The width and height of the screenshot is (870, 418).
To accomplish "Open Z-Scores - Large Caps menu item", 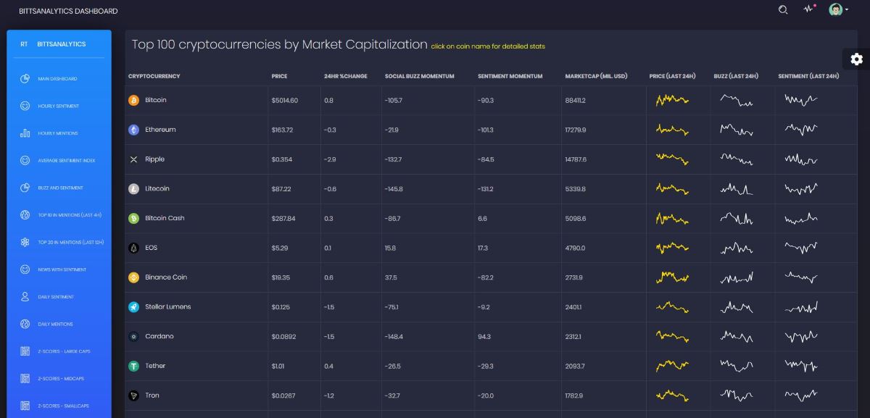I will (x=64, y=351).
